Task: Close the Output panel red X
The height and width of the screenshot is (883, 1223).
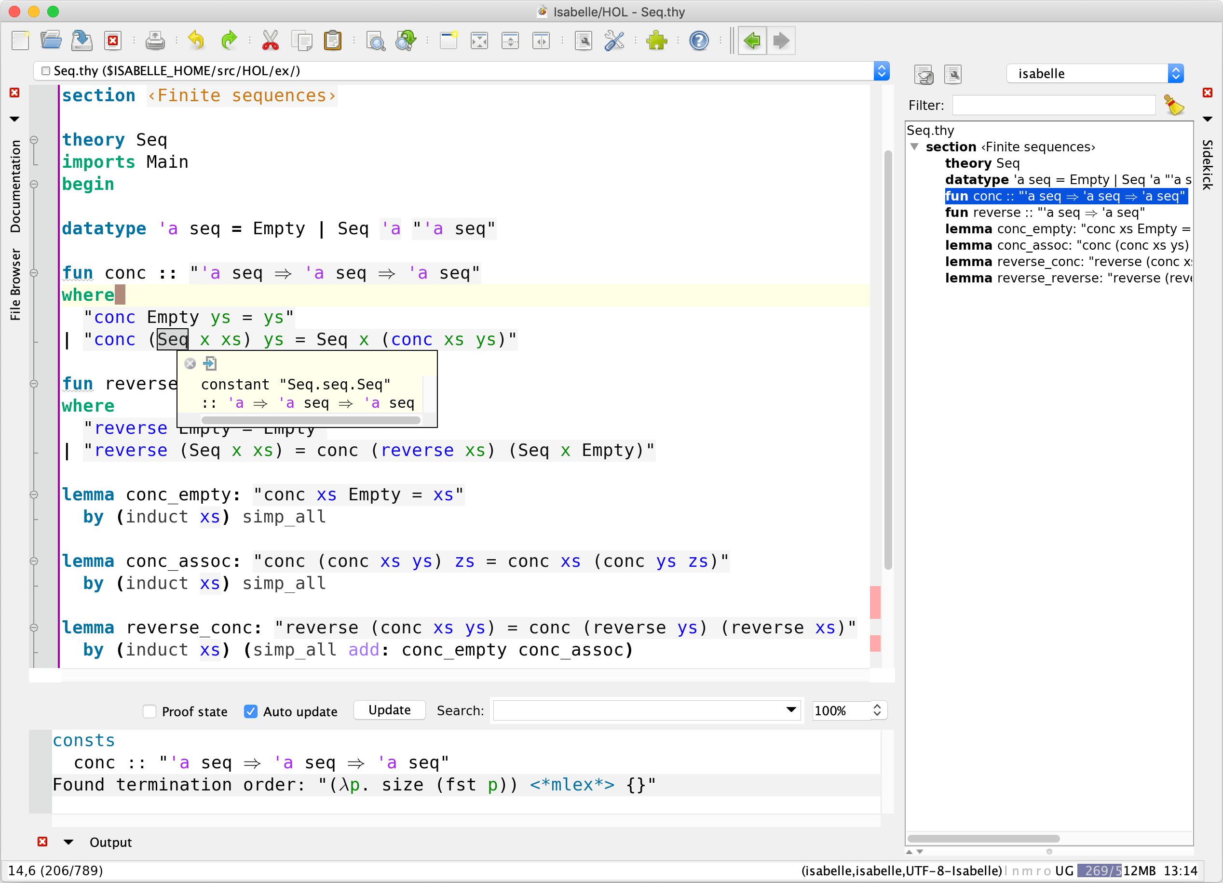Action: point(42,842)
